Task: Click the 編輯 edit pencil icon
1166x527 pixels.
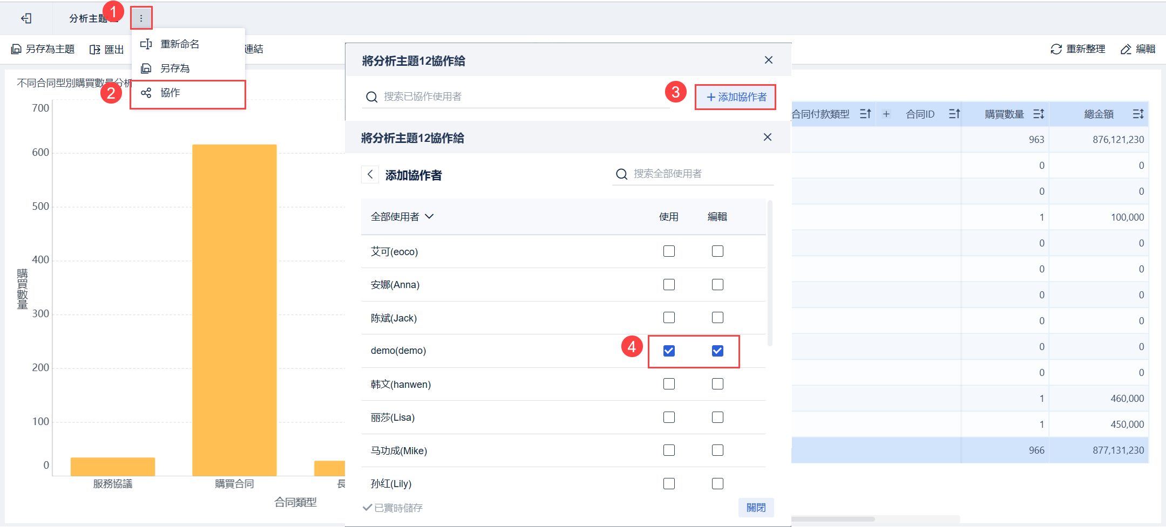Action: [1126, 49]
